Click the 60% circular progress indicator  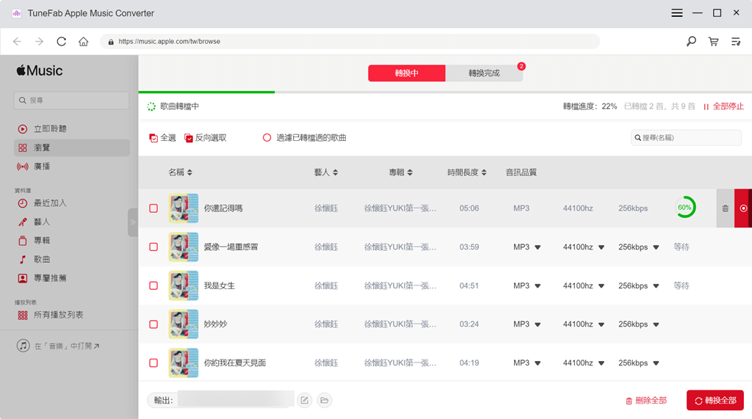coord(685,208)
